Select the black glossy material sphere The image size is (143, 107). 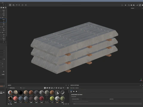click(21, 92)
